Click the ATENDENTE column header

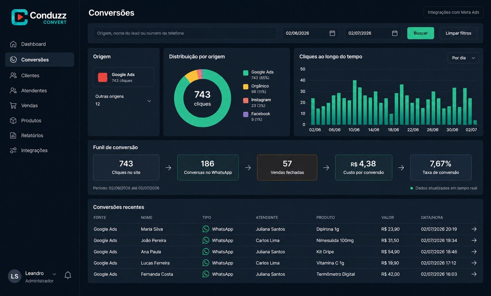click(x=267, y=217)
